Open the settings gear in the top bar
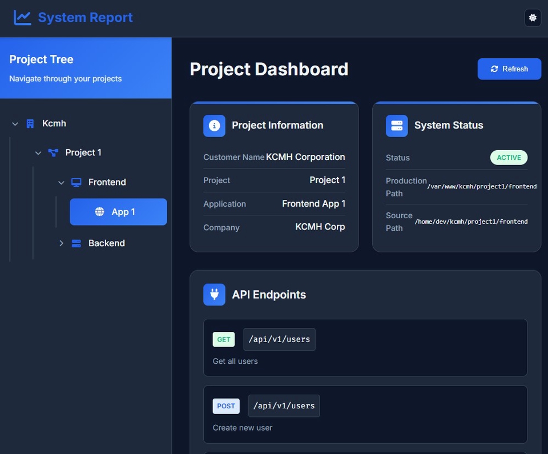The height and width of the screenshot is (454, 548). (x=533, y=17)
